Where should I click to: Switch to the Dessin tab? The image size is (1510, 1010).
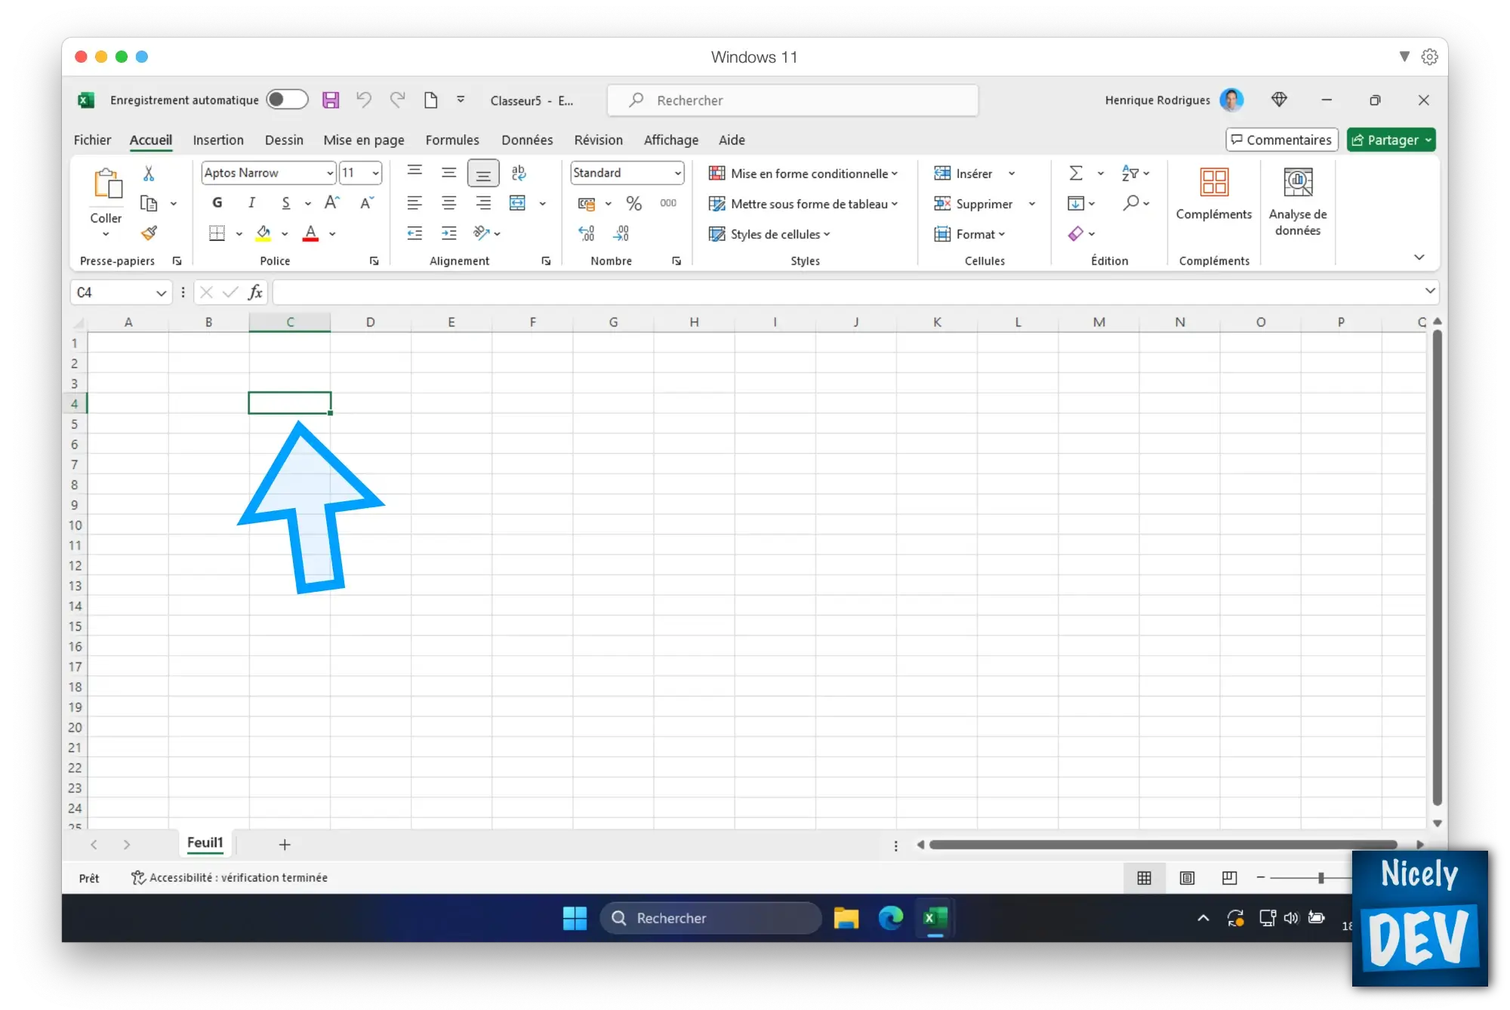(x=284, y=140)
